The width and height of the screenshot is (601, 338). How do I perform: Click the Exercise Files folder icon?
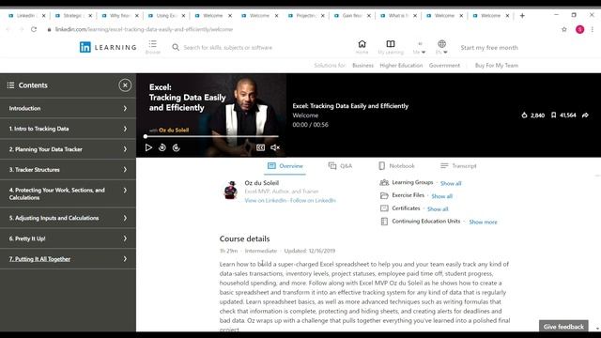pyautogui.click(x=384, y=195)
